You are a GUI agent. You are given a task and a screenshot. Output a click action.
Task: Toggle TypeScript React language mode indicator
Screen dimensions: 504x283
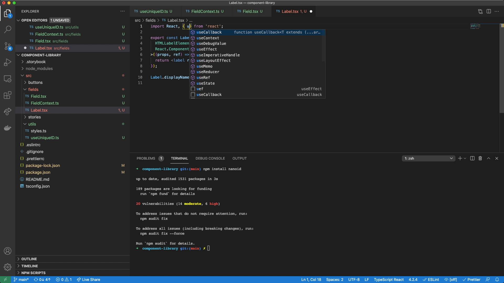click(388, 280)
